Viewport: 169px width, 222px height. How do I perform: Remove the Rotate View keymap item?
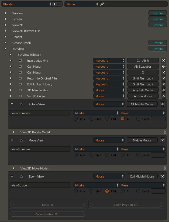[x=163, y=104]
